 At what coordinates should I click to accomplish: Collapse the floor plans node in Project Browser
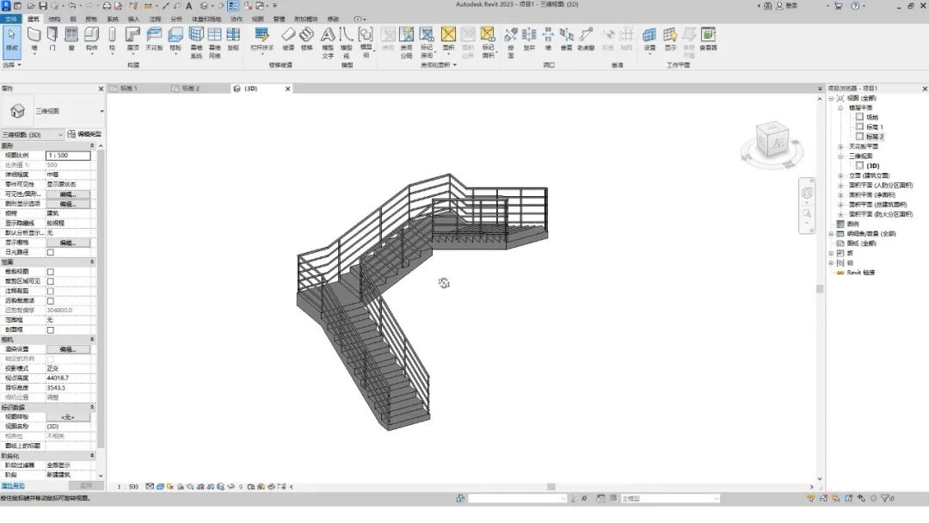[841, 108]
